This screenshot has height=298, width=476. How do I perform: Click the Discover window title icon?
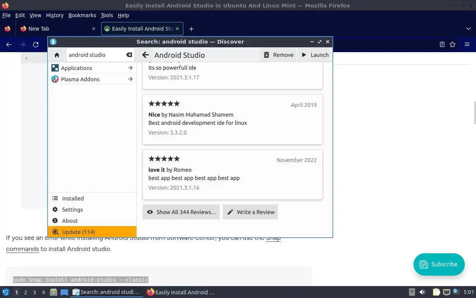[x=53, y=42]
